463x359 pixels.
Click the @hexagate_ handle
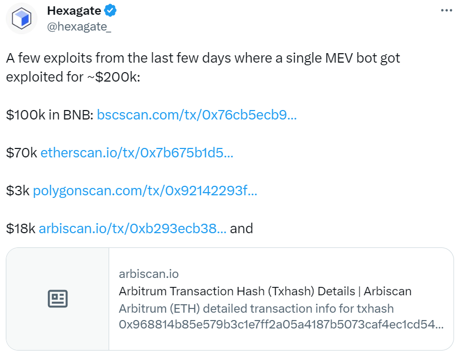click(79, 27)
